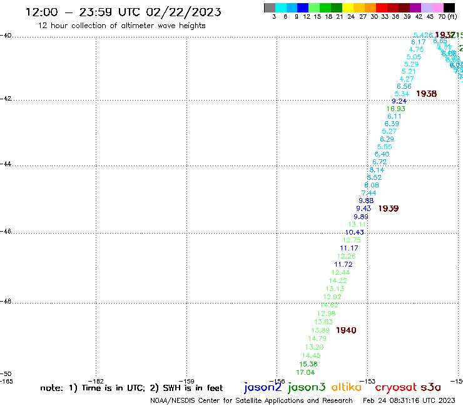Click the wave height value 6.72

click(x=379, y=162)
